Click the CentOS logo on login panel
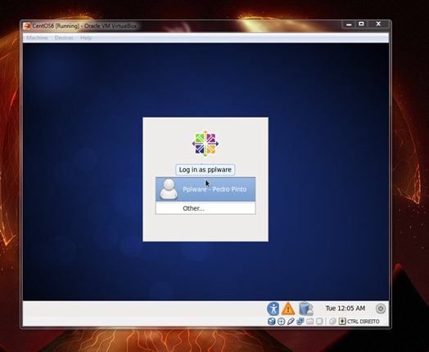429x352 pixels. 205,144
